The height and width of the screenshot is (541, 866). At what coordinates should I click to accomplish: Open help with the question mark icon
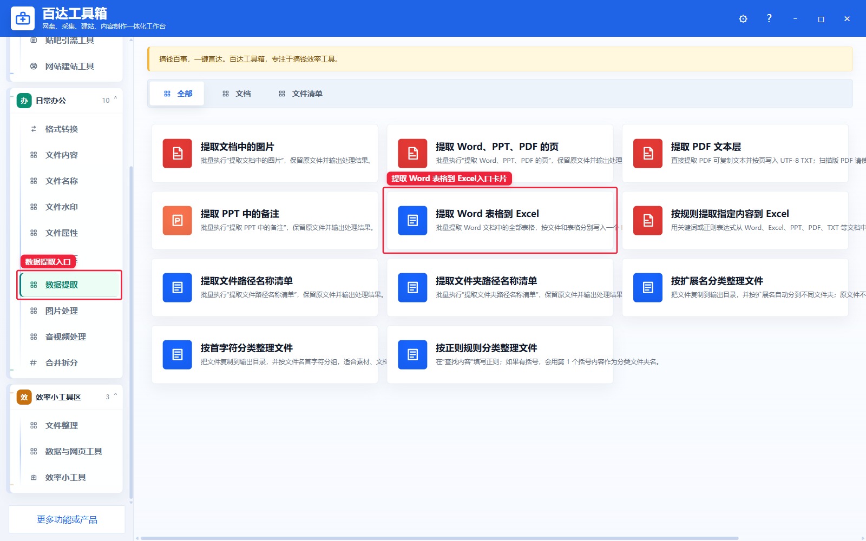click(769, 18)
